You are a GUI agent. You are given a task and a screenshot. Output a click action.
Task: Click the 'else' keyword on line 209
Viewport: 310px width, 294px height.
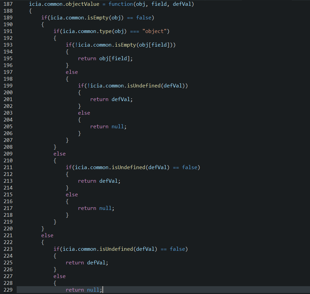point(59,154)
